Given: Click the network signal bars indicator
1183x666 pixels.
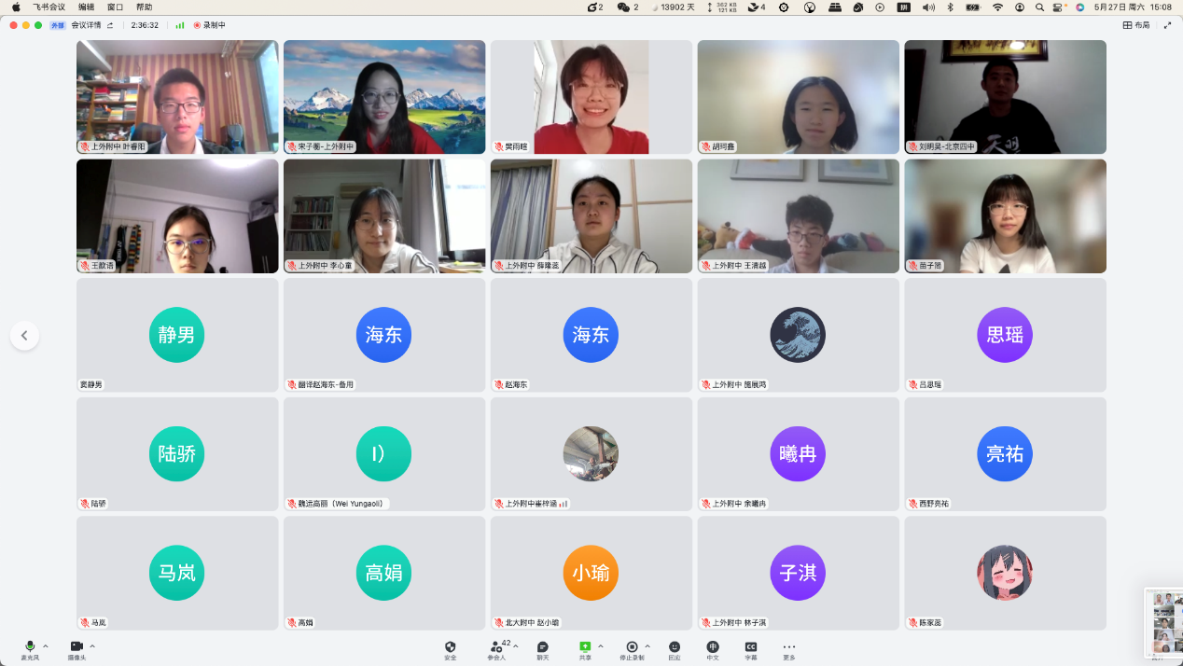Looking at the screenshot, I should (180, 25).
